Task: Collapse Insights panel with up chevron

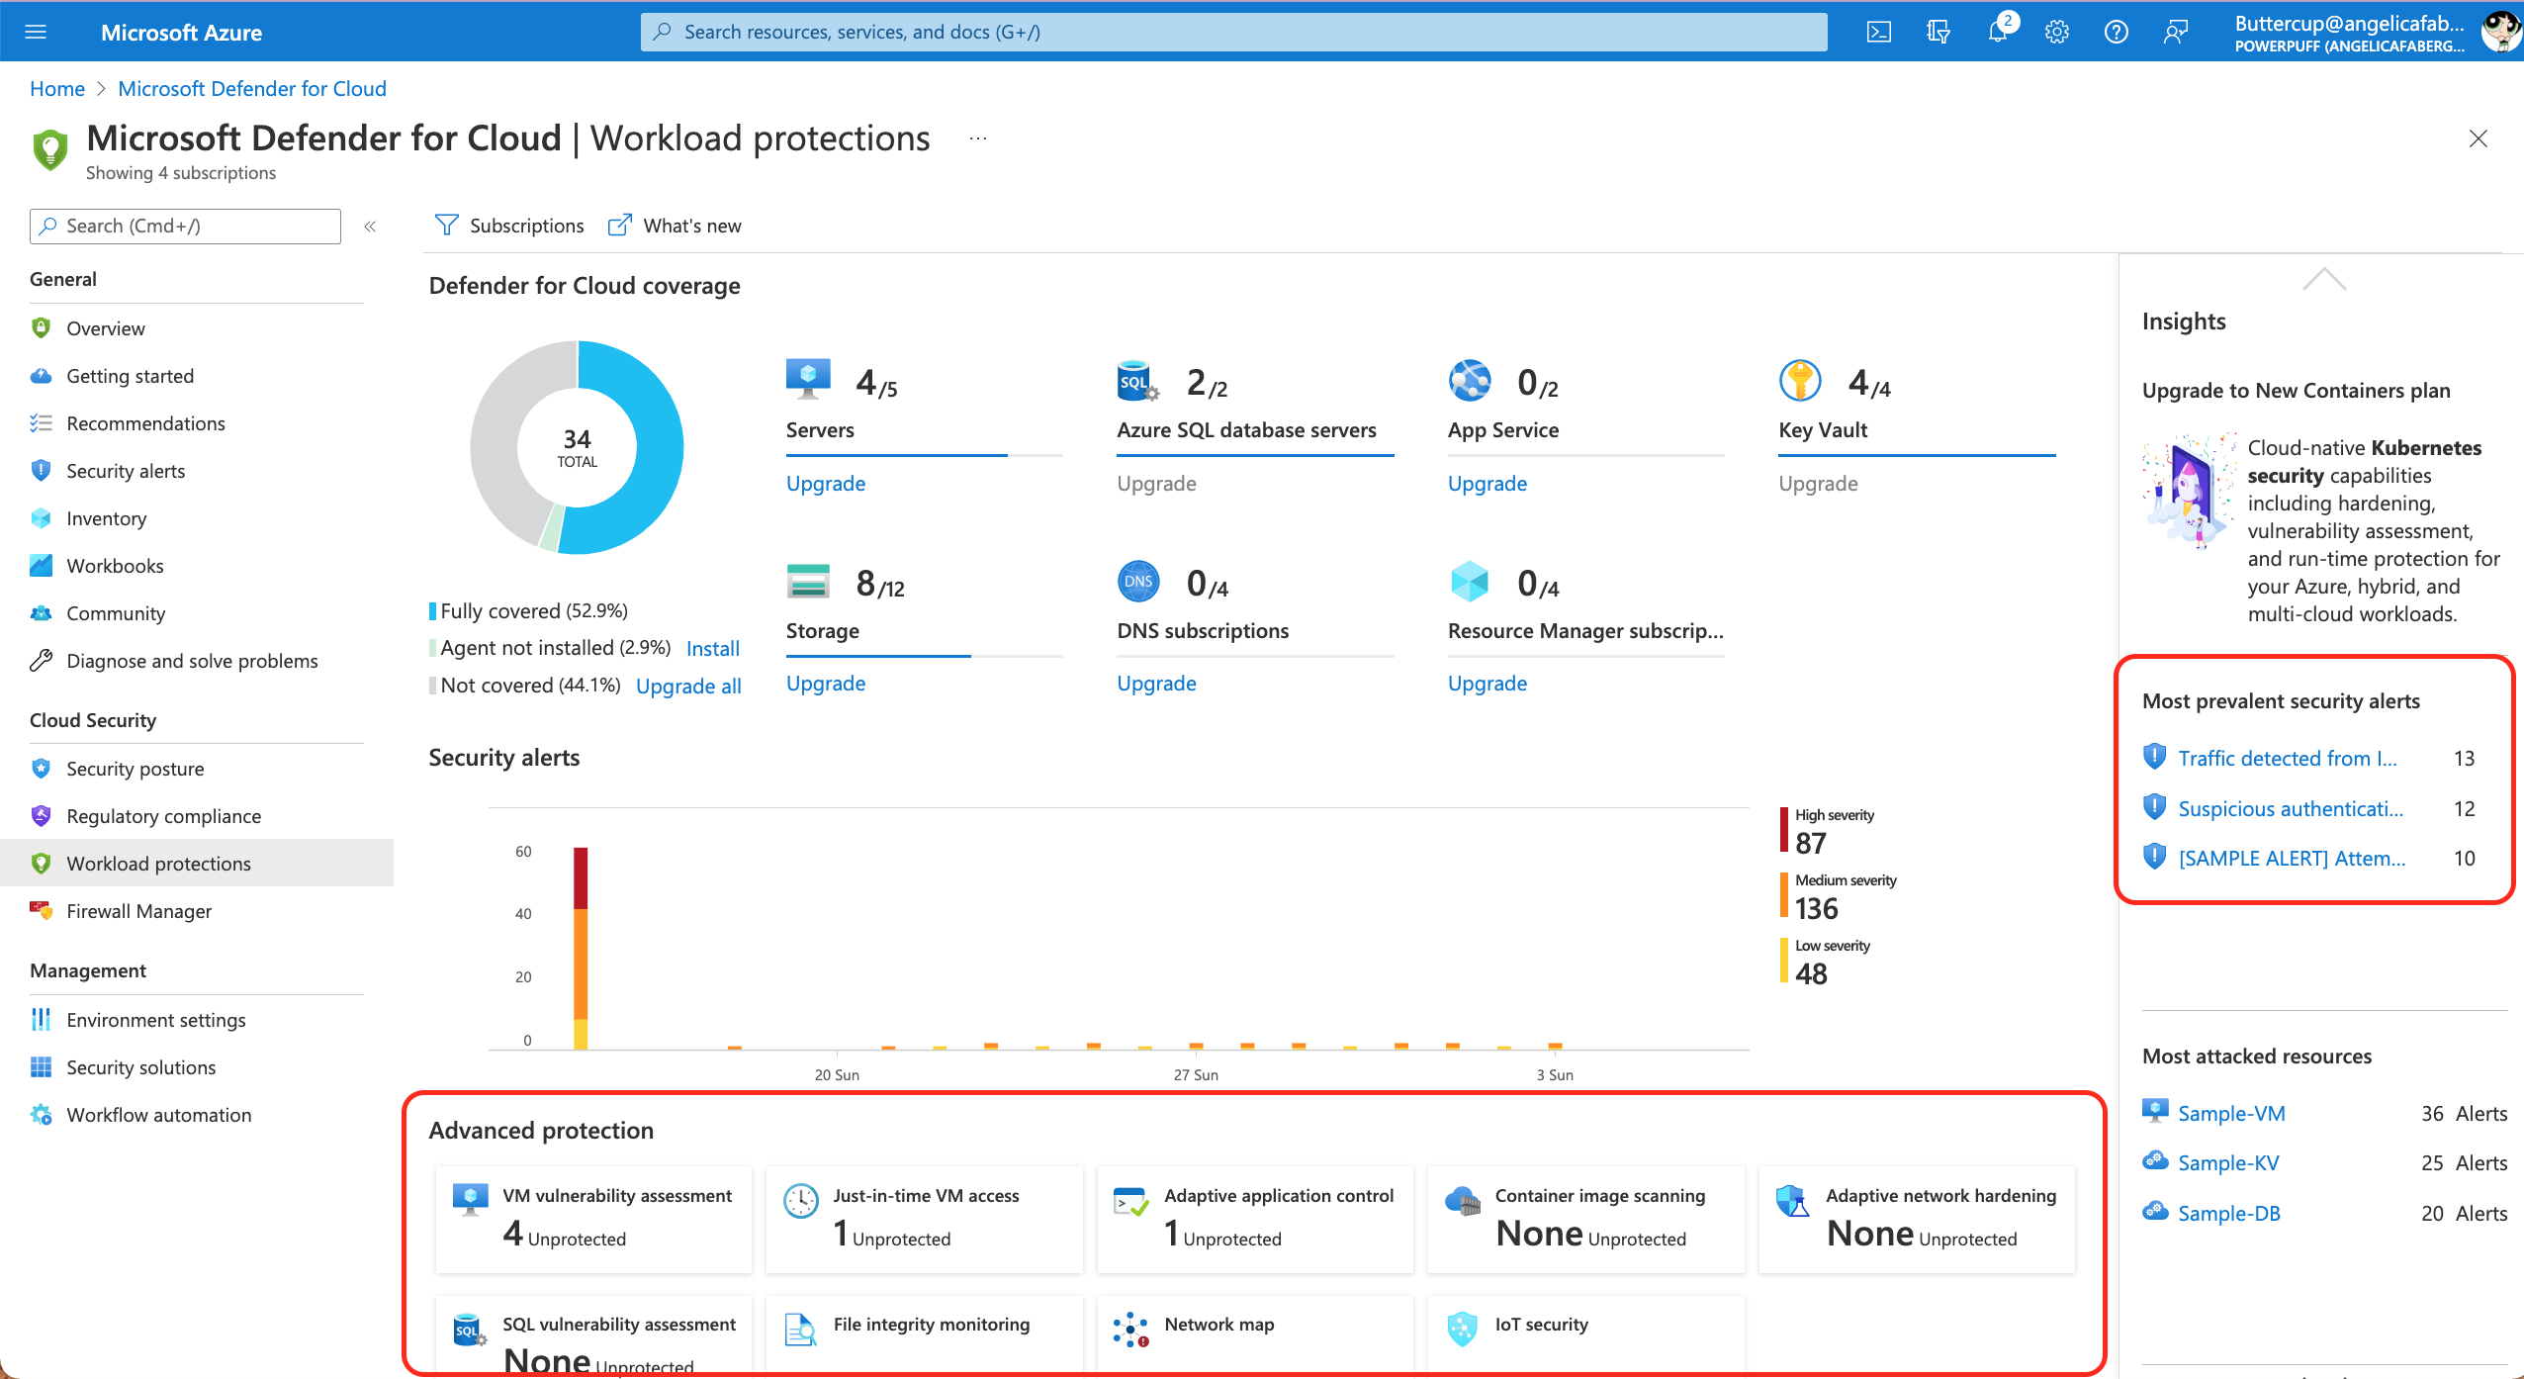Action: [2323, 279]
